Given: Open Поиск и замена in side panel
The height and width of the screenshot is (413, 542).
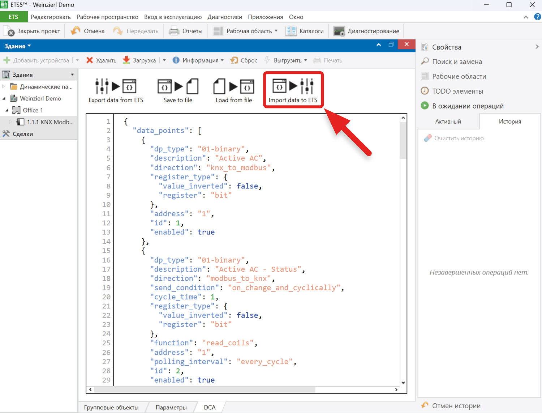Looking at the screenshot, I should [457, 62].
